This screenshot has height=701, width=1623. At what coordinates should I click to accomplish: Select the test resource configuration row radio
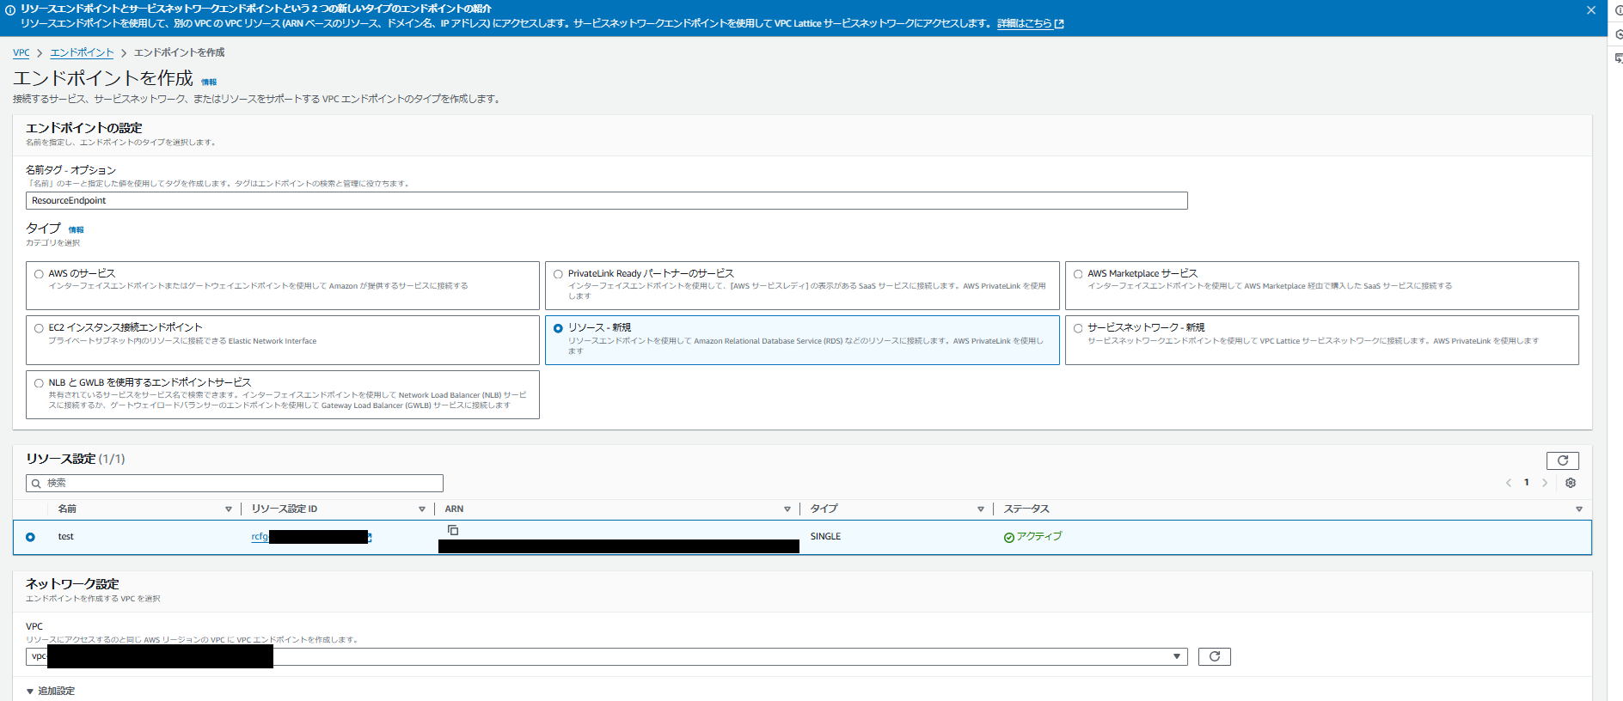point(30,537)
